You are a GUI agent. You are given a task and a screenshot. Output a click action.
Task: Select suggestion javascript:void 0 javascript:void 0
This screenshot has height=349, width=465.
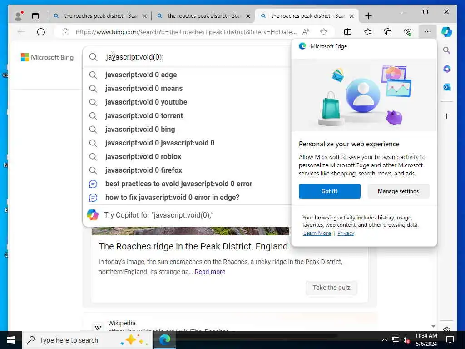coord(187,143)
